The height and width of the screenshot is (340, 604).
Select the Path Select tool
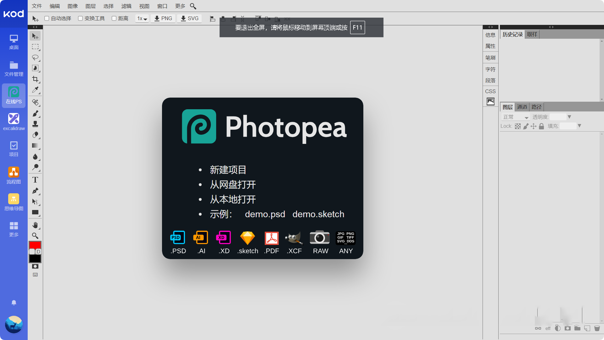pos(35,201)
